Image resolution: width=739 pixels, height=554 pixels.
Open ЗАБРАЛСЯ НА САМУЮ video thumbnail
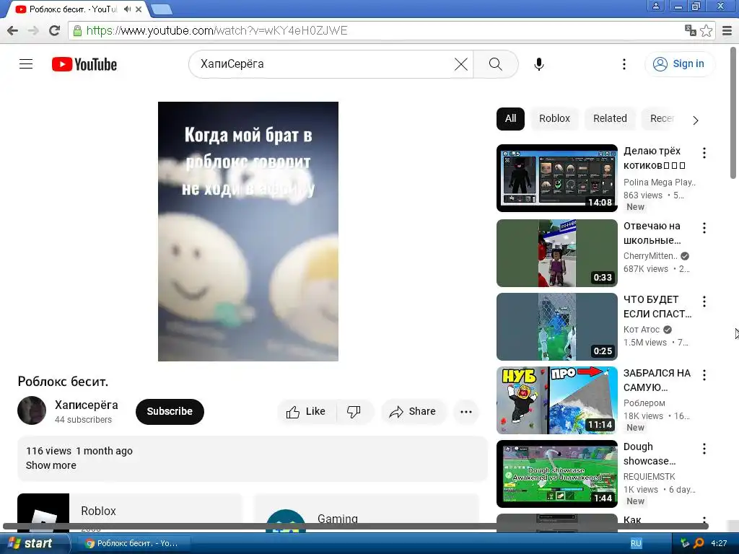(556, 400)
